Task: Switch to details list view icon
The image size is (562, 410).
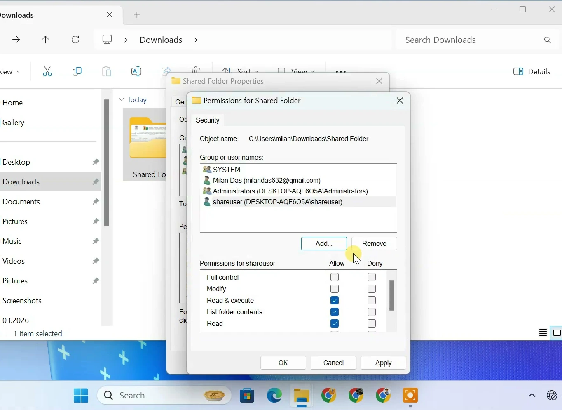Action: click(x=543, y=333)
